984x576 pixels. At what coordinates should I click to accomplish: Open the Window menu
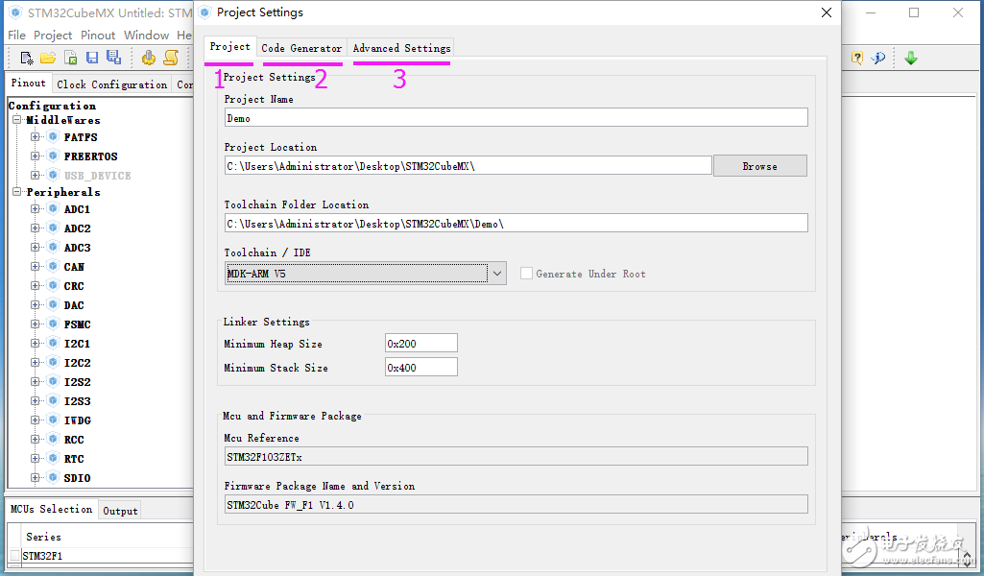point(146,36)
